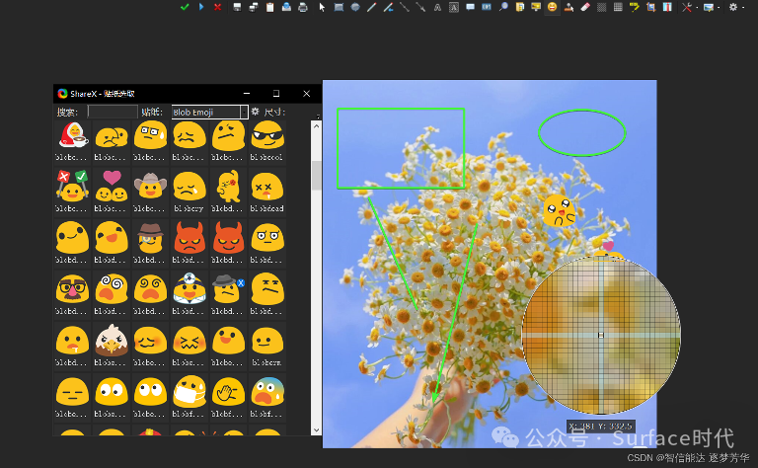Select the blob sticker placed on the photo
This screenshot has height=468, width=758.
point(559,210)
